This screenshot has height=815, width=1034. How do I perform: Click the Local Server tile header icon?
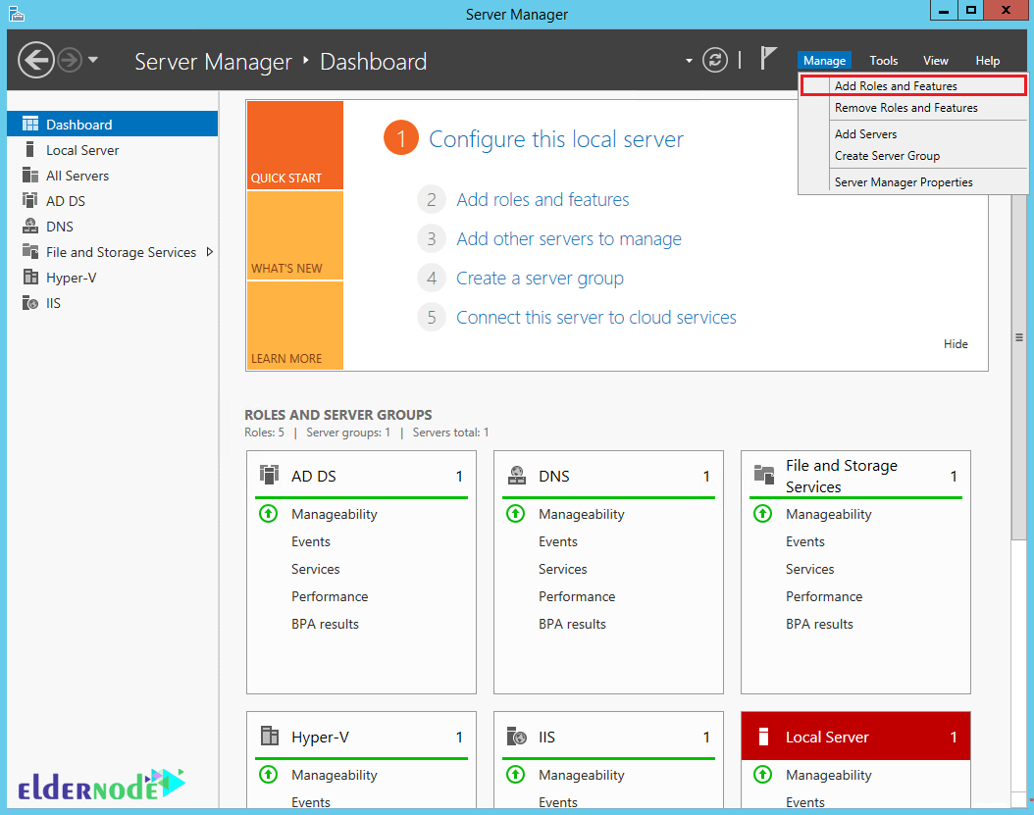tap(763, 737)
